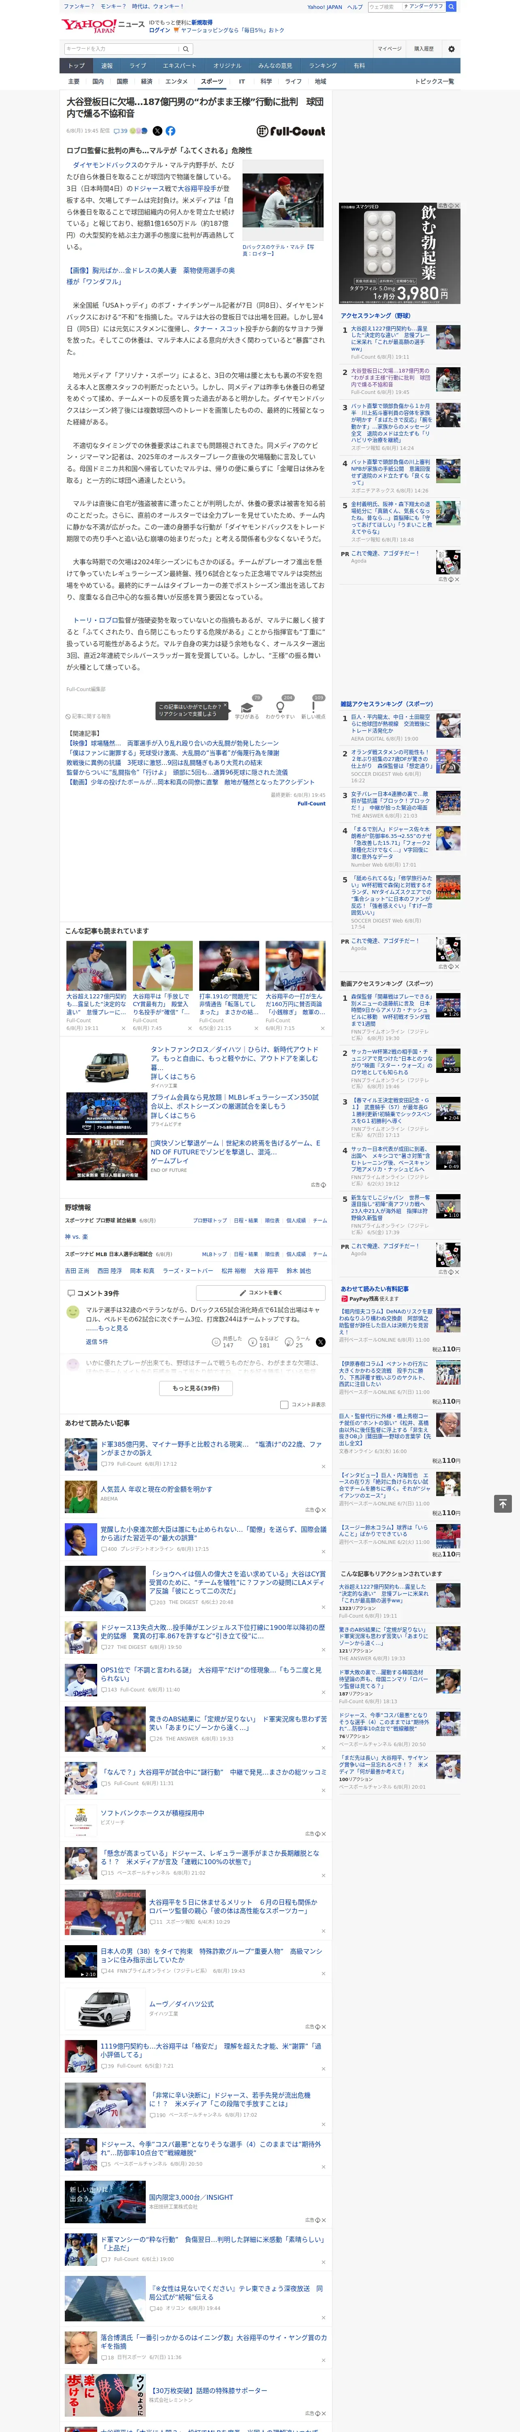This screenshot has height=2432, width=520.
Task: Click the Yahoo! JAPAN news logo
Action: pos(104,26)
